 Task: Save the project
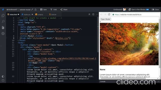[44, 9]
